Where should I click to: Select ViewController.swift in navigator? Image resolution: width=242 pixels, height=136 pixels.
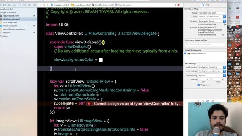(11, 19)
